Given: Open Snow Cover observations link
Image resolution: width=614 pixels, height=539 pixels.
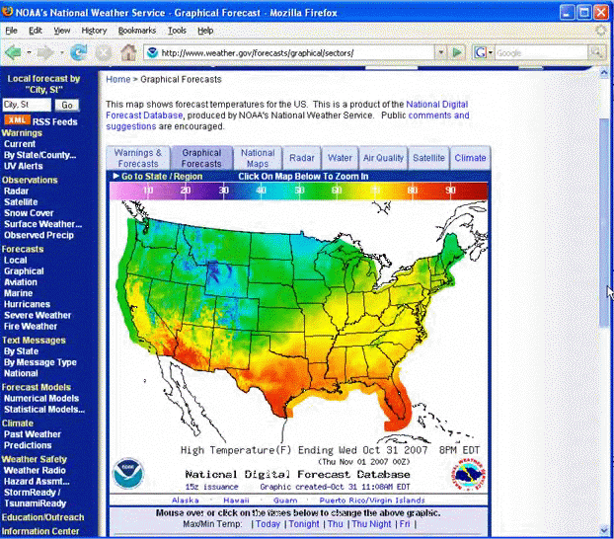Looking at the screenshot, I should (29, 213).
